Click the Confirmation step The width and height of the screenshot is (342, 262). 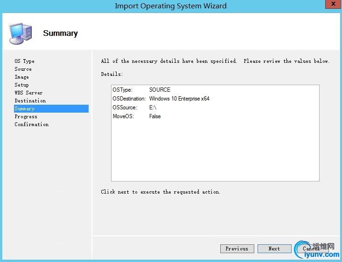coord(32,124)
